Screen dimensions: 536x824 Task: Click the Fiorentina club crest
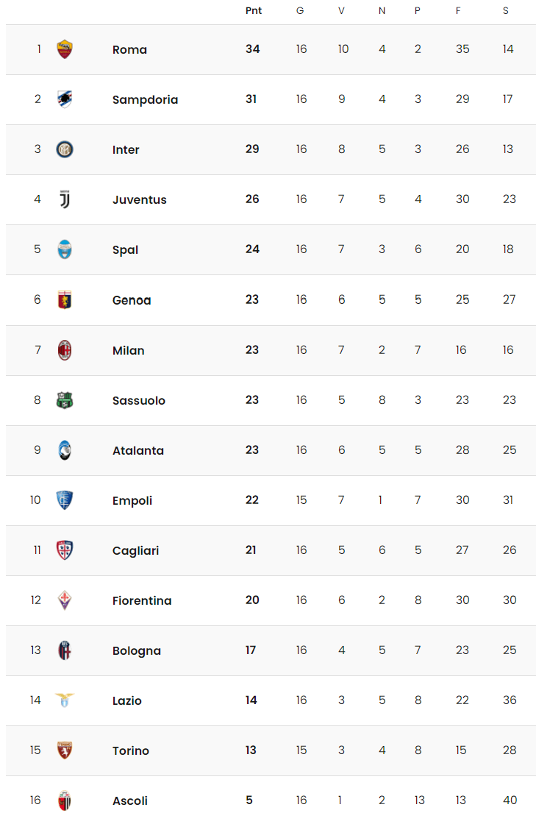pos(65,600)
